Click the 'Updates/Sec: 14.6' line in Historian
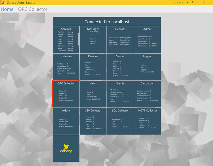This screenshot has height=166, width=213. (63, 71)
